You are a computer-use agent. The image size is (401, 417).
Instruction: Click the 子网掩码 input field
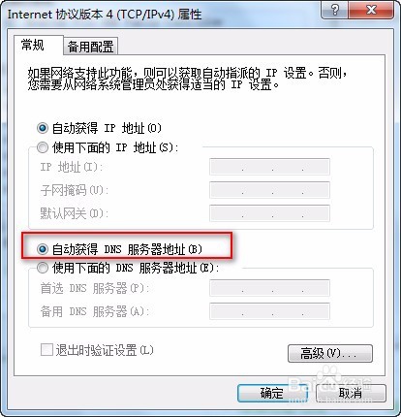269,190
